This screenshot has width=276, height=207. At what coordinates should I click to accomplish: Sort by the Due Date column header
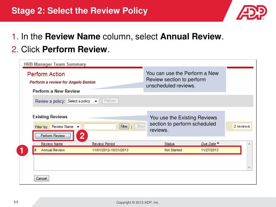(x=208, y=144)
